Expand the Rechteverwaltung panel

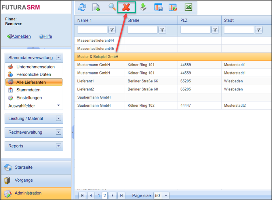pyautogui.click(x=59, y=132)
